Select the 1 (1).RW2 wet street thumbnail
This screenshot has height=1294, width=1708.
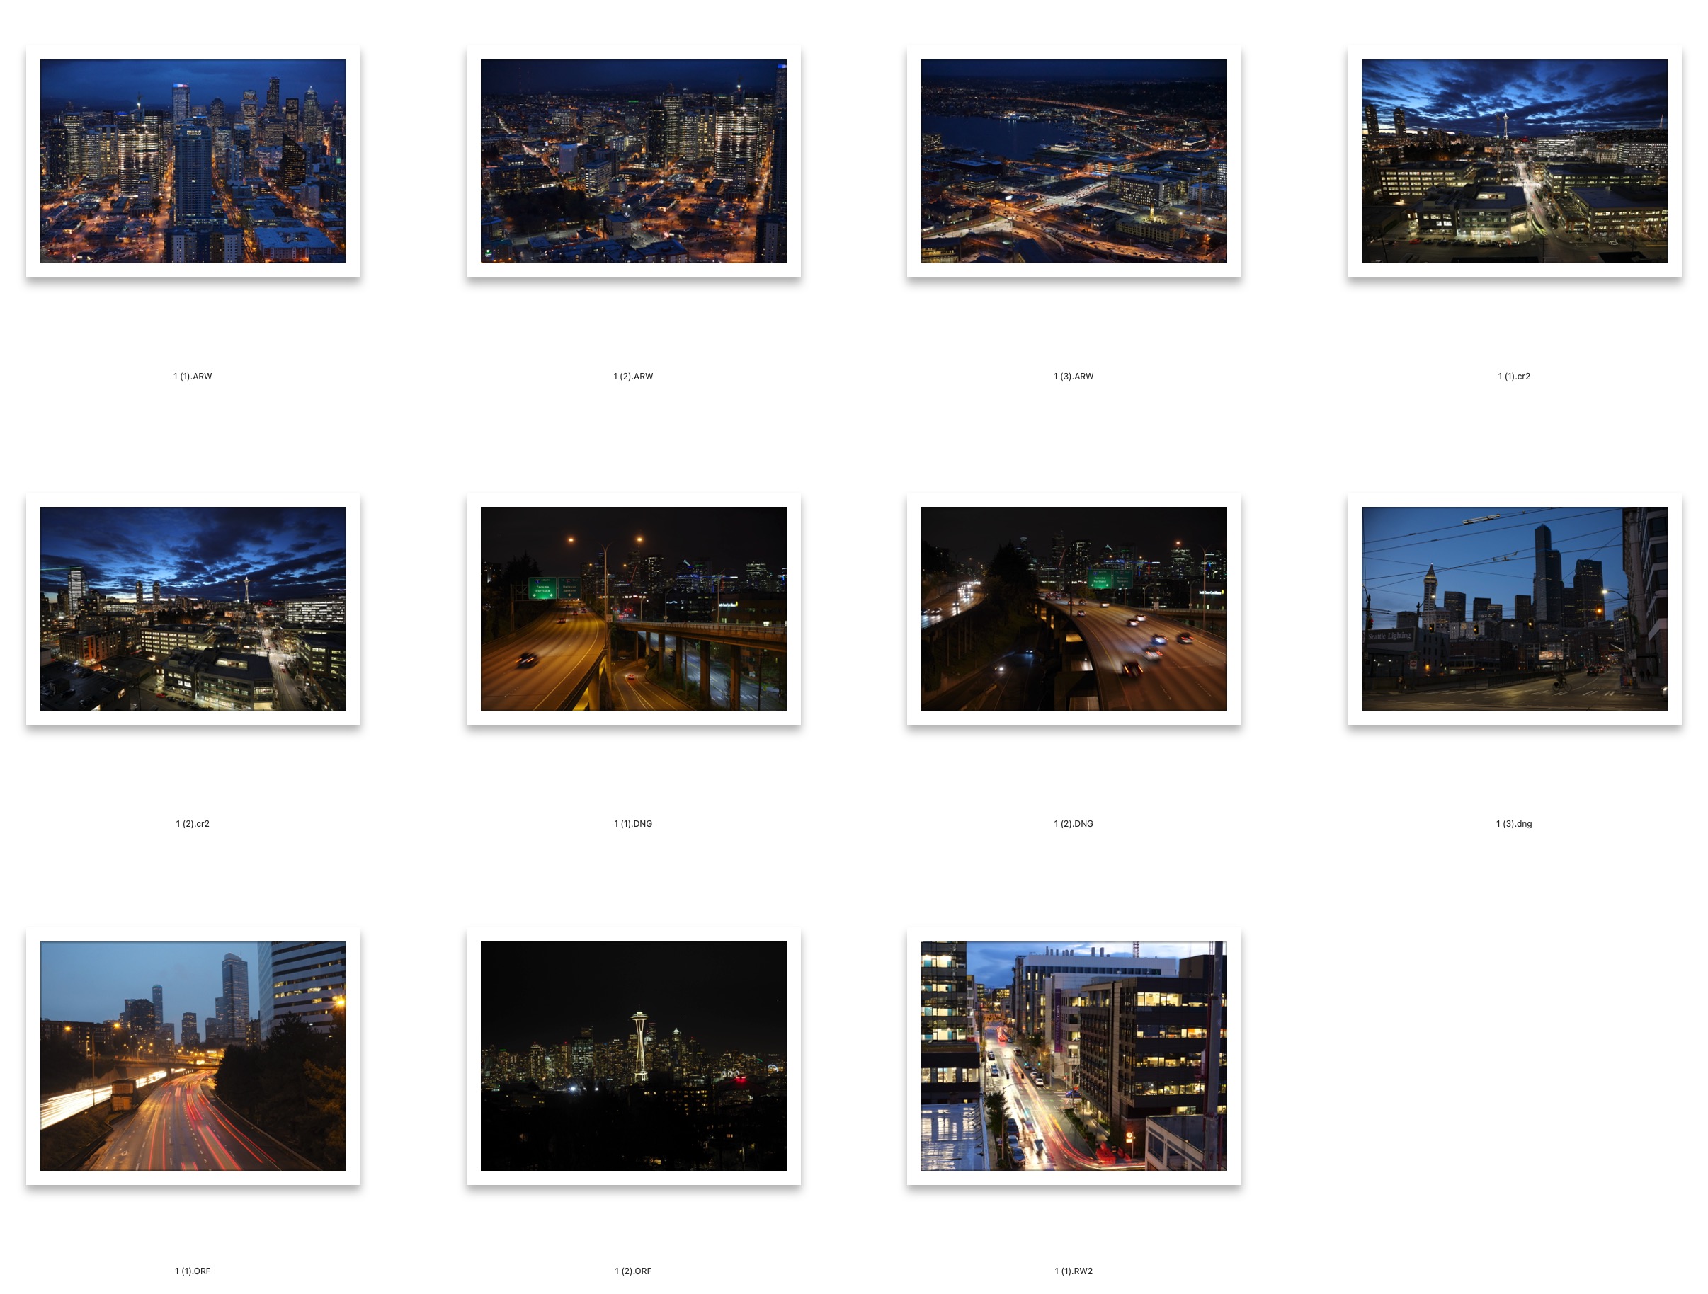tap(1074, 1055)
